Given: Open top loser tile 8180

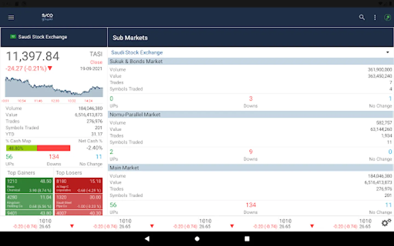Looking at the screenshot, I should click(x=79, y=185).
